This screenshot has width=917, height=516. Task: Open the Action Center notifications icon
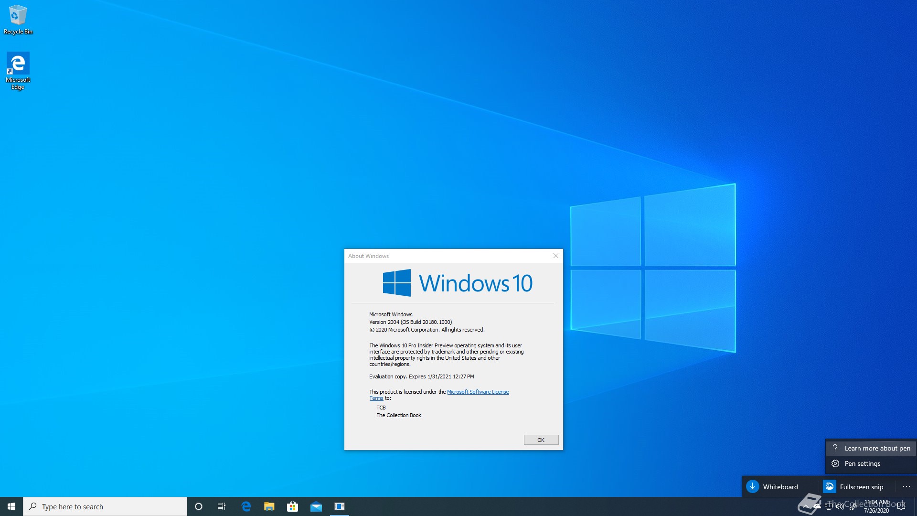pyautogui.click(x=901, y=506)
